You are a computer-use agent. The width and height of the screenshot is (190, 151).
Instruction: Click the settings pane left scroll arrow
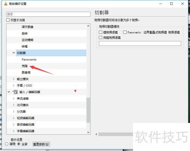[97, 134]
